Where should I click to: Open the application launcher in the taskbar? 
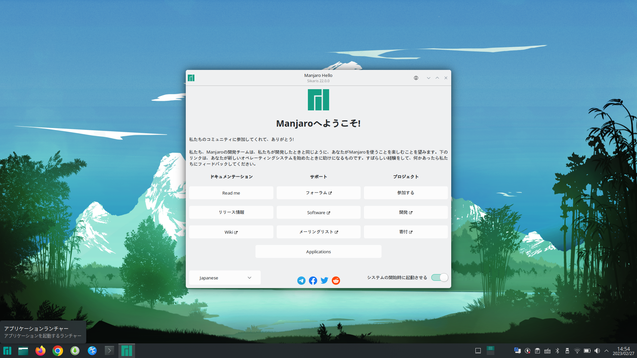point(7,350)
